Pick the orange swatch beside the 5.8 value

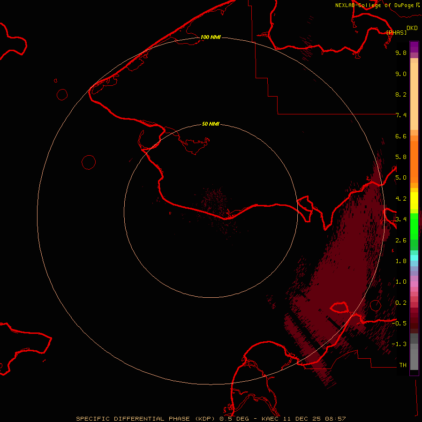pyautogui.click(x=414, y=157)
